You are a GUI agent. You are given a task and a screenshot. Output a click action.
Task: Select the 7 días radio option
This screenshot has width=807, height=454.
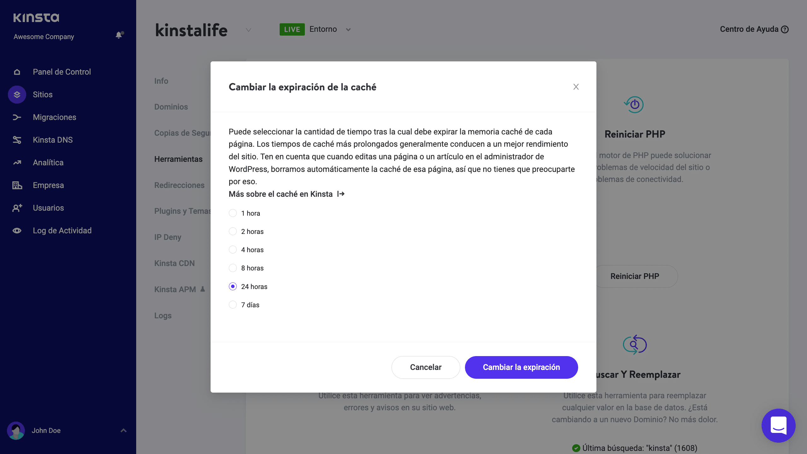coord(233,305)
